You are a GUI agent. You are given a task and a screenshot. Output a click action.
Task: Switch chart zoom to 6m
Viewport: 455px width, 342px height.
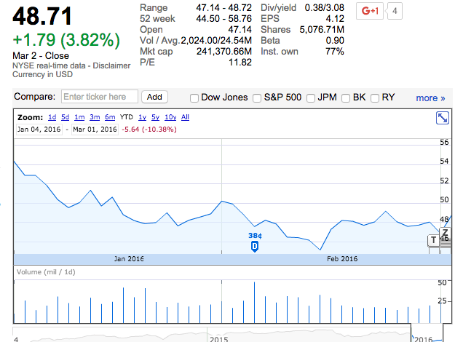point(110,117)
